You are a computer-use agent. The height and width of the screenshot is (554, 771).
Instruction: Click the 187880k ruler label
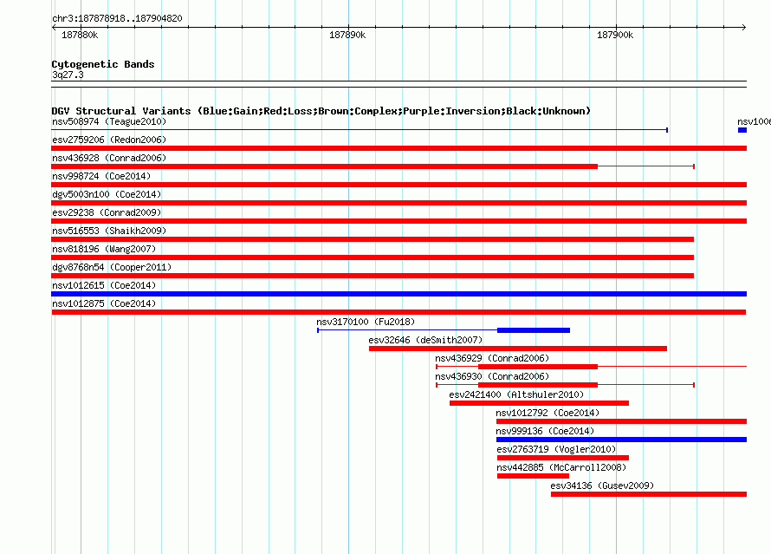tap(80, 35)
